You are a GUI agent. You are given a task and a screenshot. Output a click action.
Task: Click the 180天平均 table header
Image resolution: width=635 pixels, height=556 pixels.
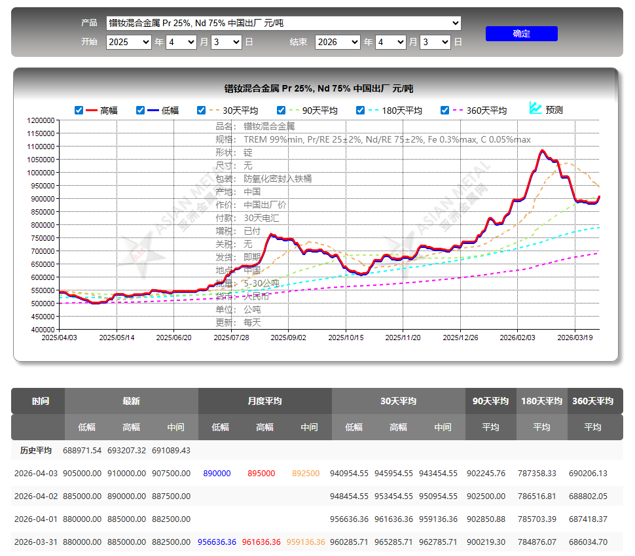542,401
